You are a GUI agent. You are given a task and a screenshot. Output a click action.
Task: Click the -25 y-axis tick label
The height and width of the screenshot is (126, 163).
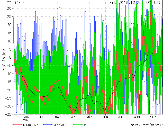click(8, 98)
